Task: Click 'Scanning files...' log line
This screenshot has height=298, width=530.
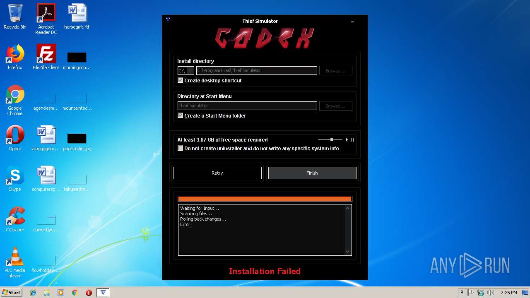Action: tap(196, 214)
